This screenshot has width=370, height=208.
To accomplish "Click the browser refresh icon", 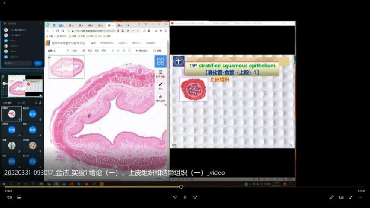I will click(x=58, y=31).
